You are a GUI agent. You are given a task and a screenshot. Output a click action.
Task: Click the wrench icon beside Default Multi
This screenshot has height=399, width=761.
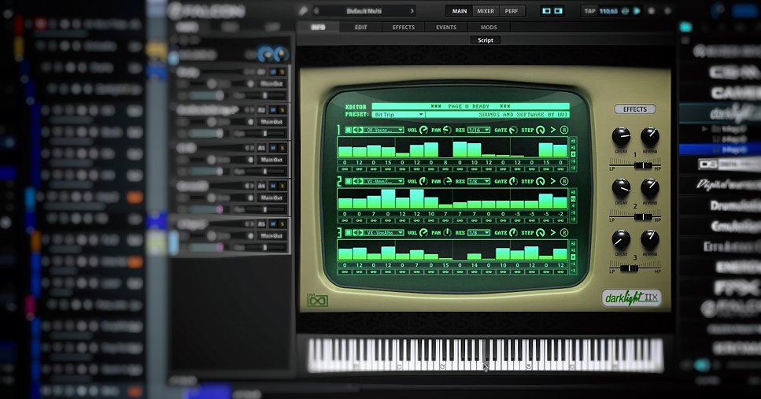tap(302, 11)
